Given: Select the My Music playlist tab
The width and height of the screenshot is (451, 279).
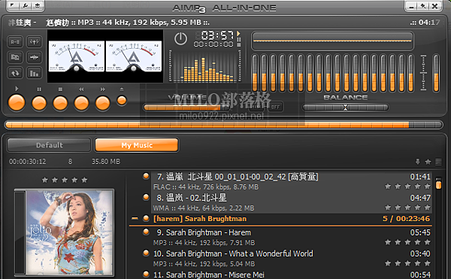Looking at the screenshot, I should [137, 145].
